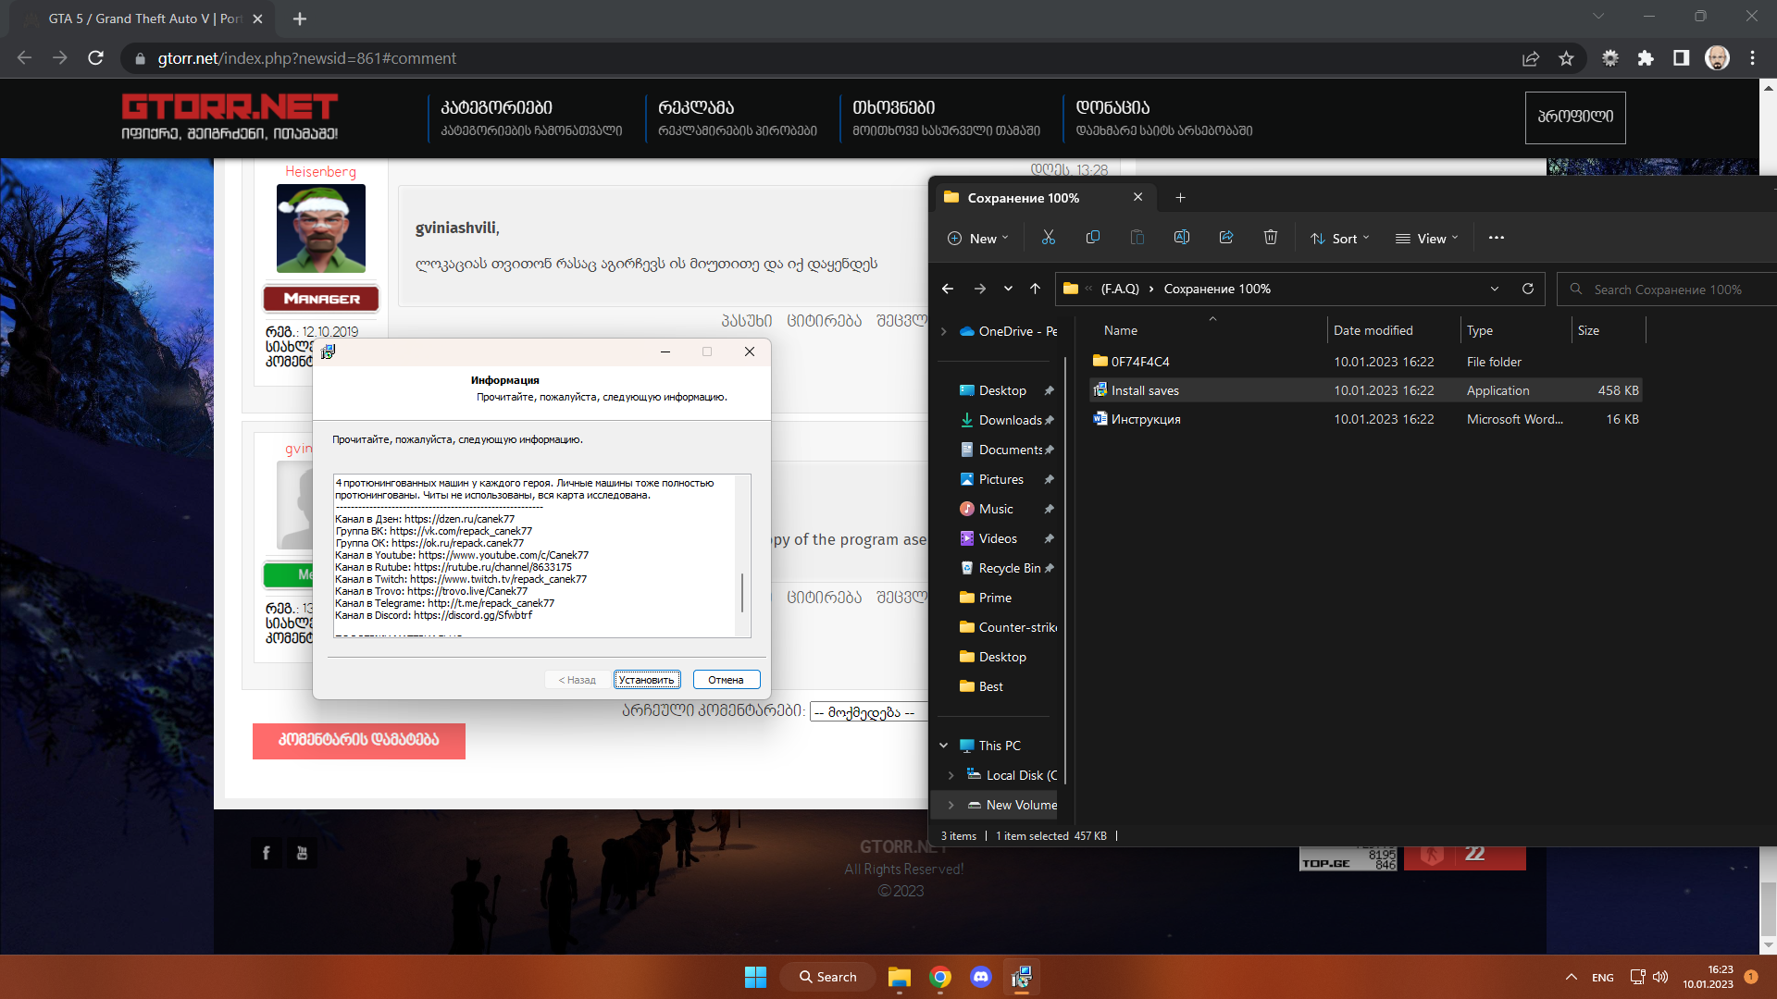Open the volume control in system tray
The height and width of the screenshot is (999, 1777).
[x=1660, y=977]
